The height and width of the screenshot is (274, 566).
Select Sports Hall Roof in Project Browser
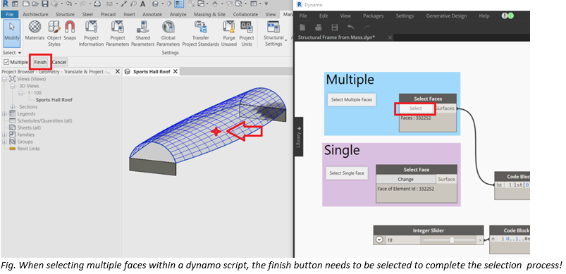click(54, 100)
